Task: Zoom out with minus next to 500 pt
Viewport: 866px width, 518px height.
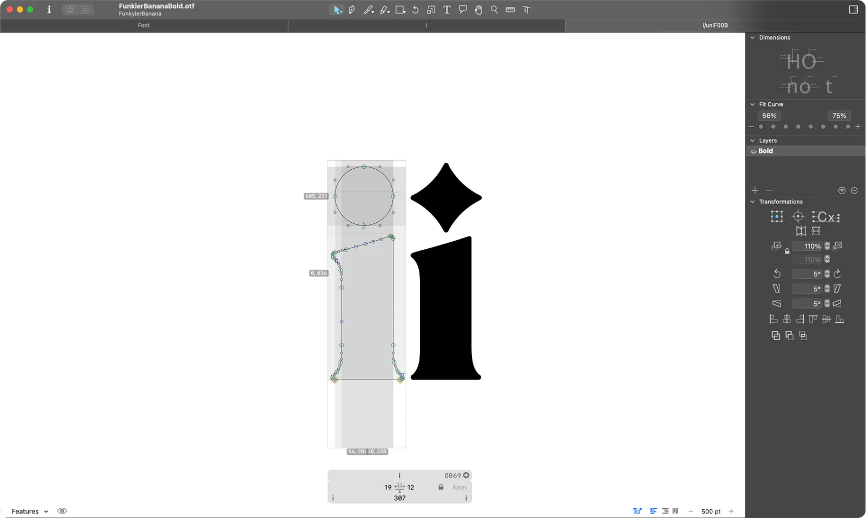Action: click(691, 511)
